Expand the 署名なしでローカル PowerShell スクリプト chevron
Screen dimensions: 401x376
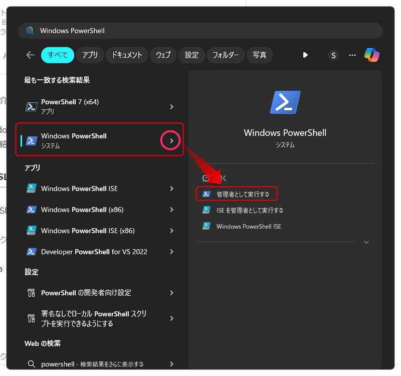click(x=171, y=318)
